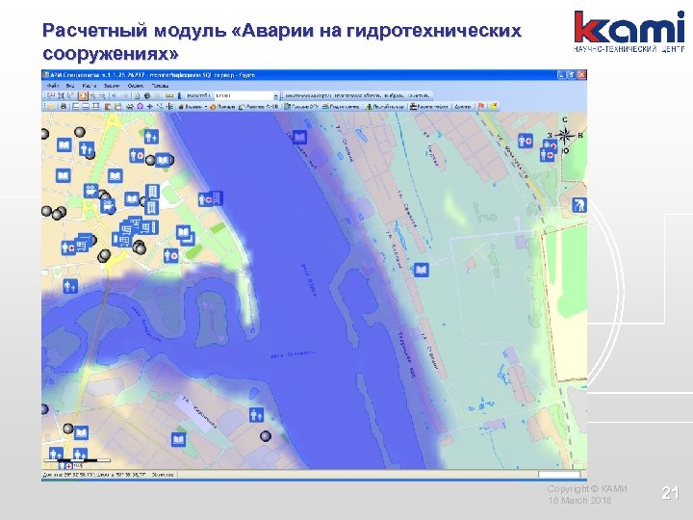Screen dimensions: 693x520
Task: Click the gray sphere marker near south riverbank
Action: (x=266, y=436)
